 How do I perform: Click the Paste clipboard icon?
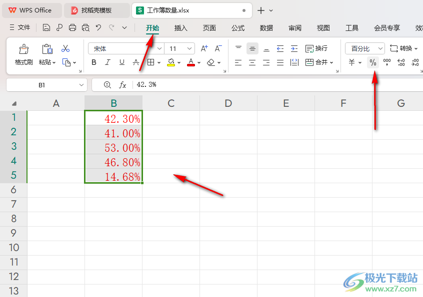[47, 49]
